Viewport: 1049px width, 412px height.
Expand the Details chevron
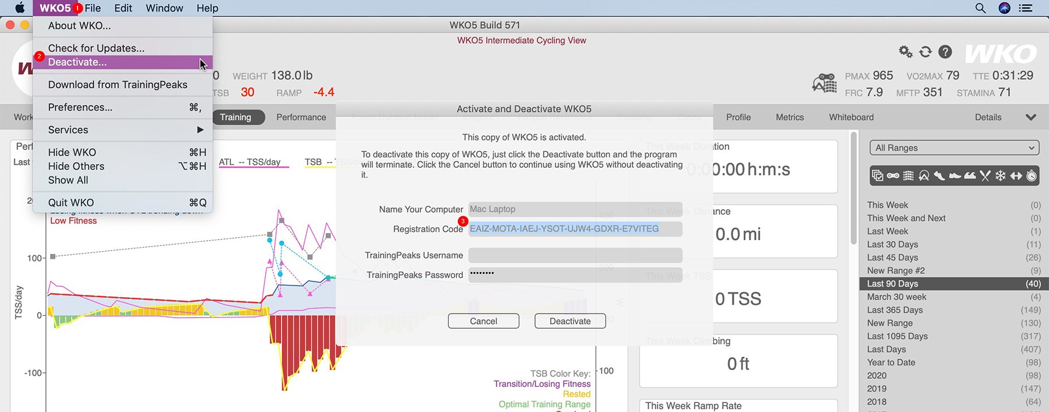[x=1030, y=117]
